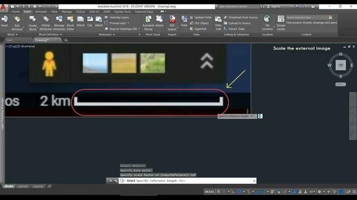
Task: Toggle Lineweight display in status bar
Action: (273, 192)
